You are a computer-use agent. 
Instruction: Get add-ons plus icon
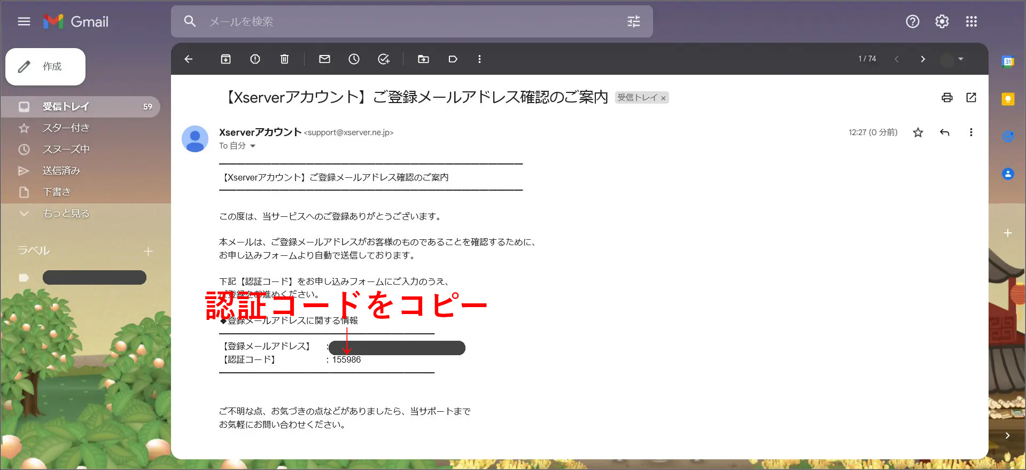(x=1008, y=233)
